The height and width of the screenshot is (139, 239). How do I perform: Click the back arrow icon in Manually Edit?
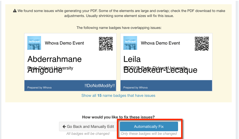pyautogui.click(x=64, y=127)
